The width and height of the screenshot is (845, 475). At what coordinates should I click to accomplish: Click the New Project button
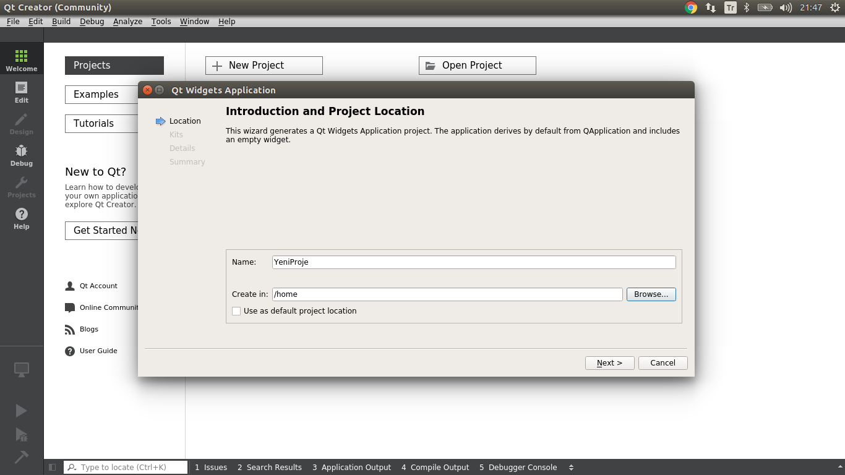coord(264,66)
